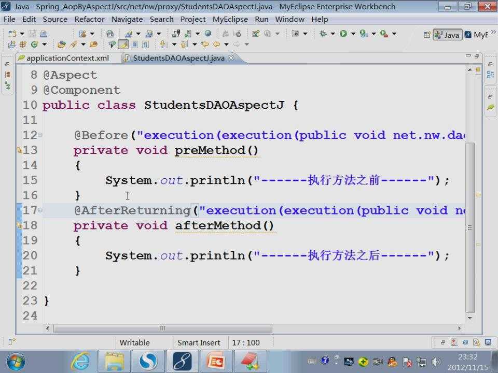Click 'Writable' in the status bar

click(x=135, y=343)
